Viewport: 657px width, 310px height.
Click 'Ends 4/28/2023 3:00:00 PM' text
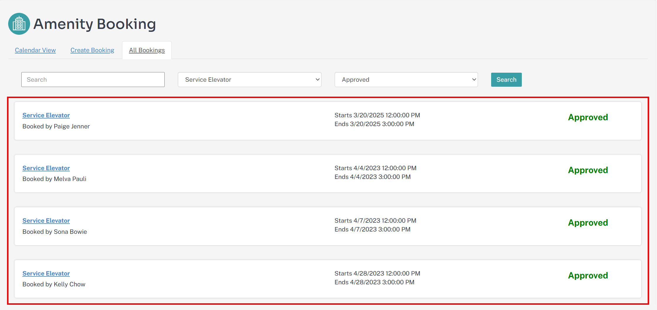pos(374,282)
